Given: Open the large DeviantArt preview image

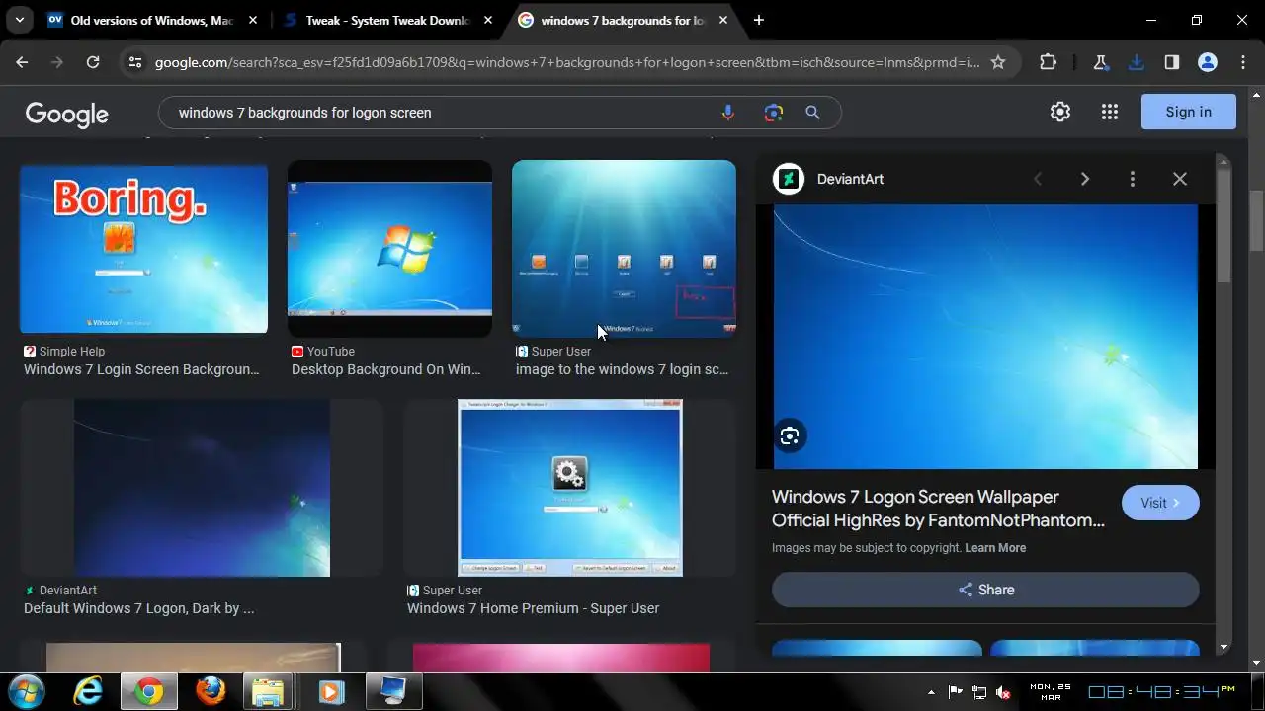Looking at the screenshot, I should click(985, 337).
